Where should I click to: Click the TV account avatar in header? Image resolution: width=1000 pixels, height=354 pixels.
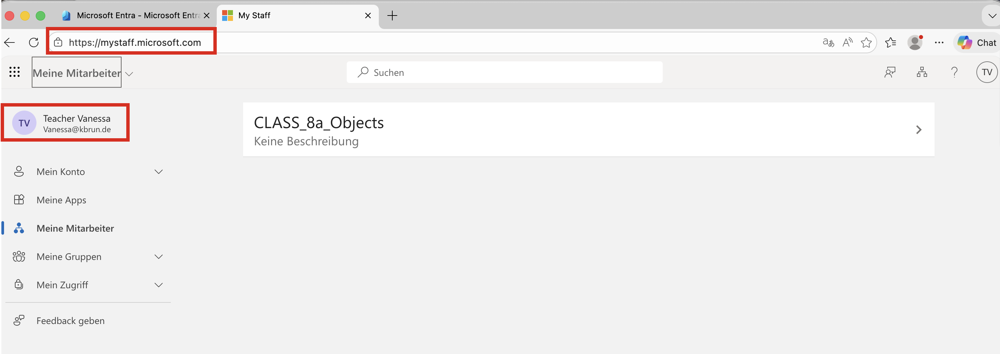986,72
